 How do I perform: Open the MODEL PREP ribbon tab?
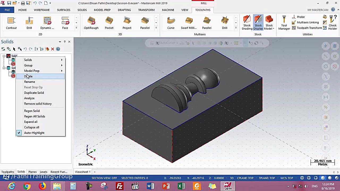(102, 10)
